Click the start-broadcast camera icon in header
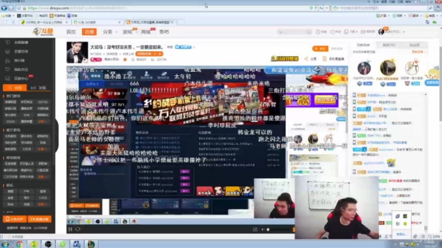442x248 pixels. click(x=363, y=32)
